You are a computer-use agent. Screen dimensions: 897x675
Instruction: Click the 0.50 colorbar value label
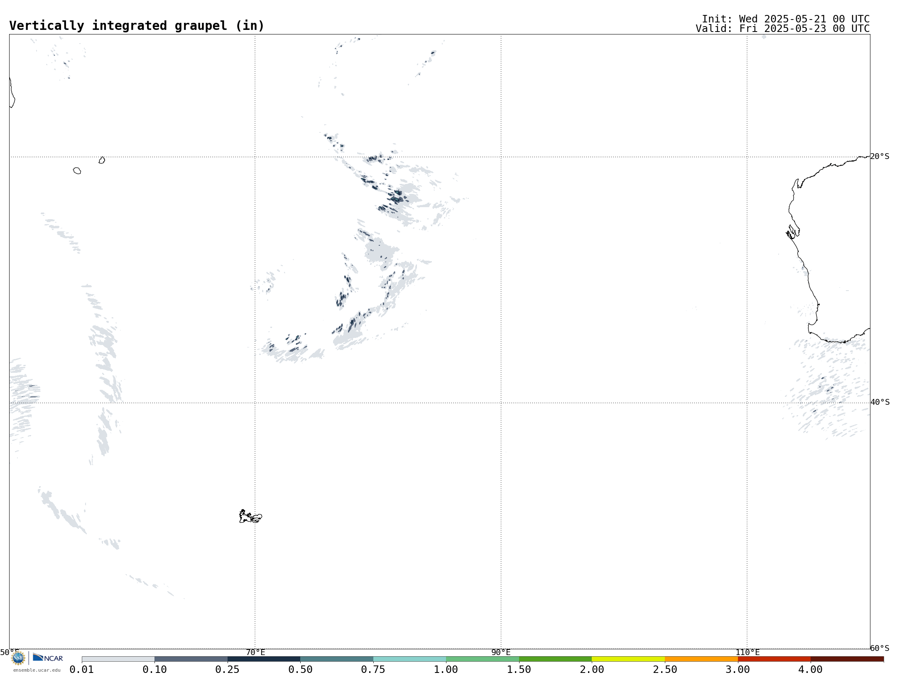click(300, 670)
